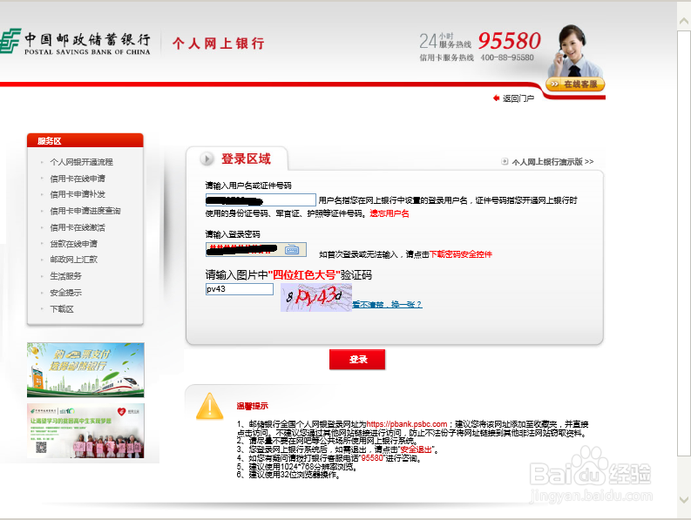Click 看不清楚，换一张 refresh captcha link
Screen dimensions: 691x520
pyautogui.click(x=388, y=305)
